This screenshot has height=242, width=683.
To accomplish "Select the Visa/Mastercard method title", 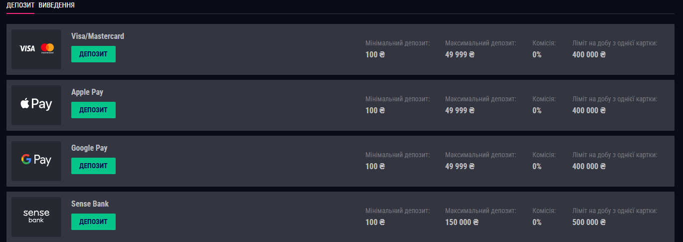I will [98, 36].
